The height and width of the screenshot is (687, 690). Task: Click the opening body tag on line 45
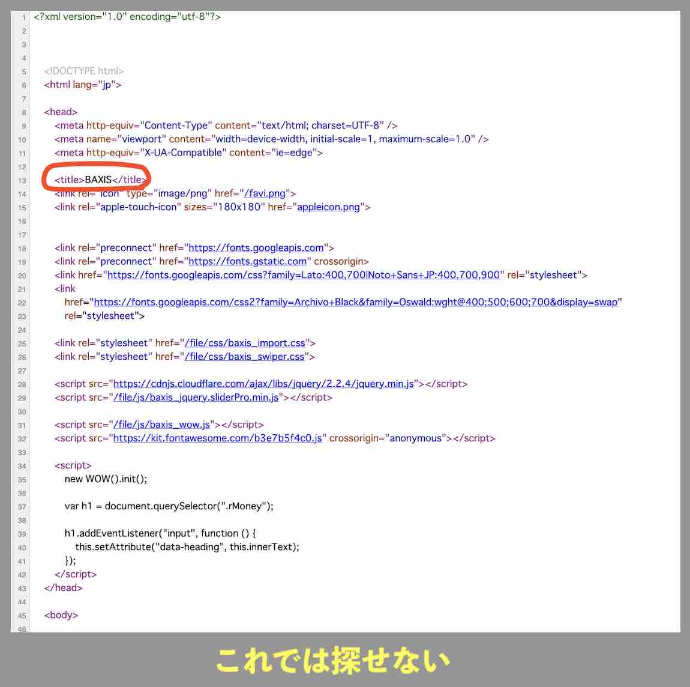point(61,615)
